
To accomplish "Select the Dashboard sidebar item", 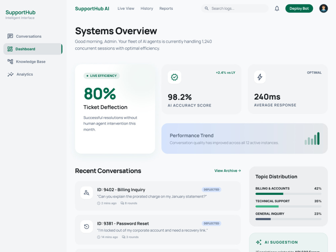I will pyautogui.click(x=33, y=49).
